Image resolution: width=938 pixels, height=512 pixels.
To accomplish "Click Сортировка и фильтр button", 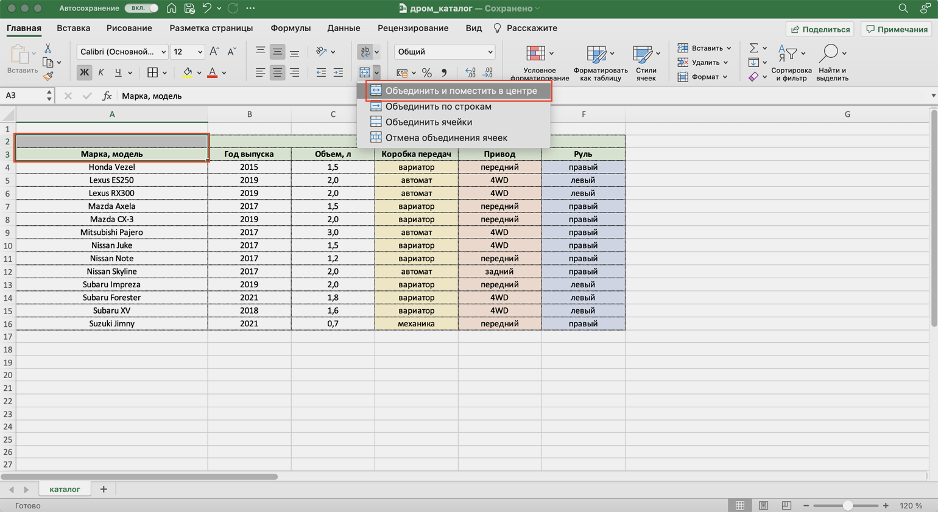I will tap(791, 62).
